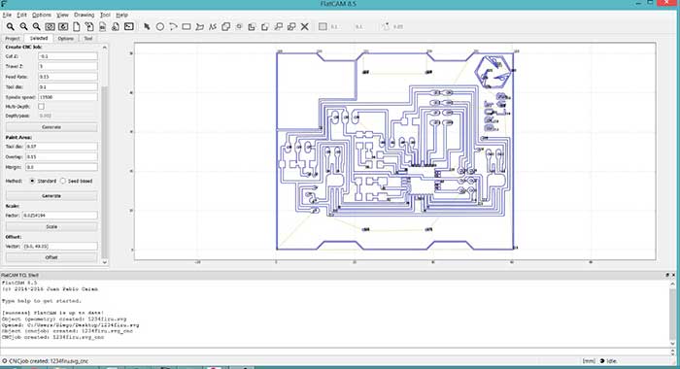The width and height of the screenshot is (680, 369).
Task: Click the Cut Z input field
Action: [68, 56]
